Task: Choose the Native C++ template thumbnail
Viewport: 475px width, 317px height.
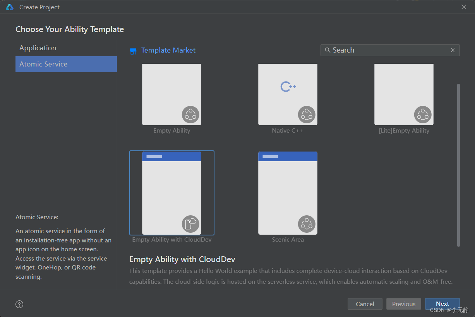Action: (288, 94)
